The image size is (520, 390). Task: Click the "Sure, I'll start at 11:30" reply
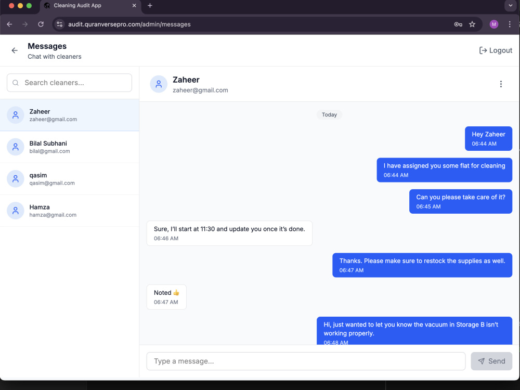tap(229, 233)
